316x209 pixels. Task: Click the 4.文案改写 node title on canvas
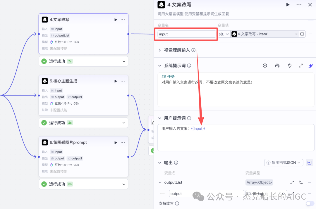[59, 20]
